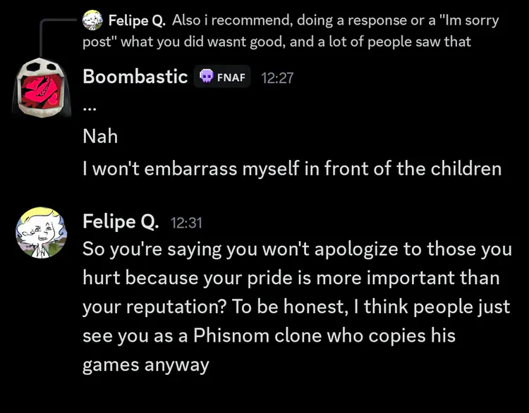This screenshot has width=529, height=413.
Task: Click the small Felipe Q. avatar in reply preview
Action: [92, 21]
